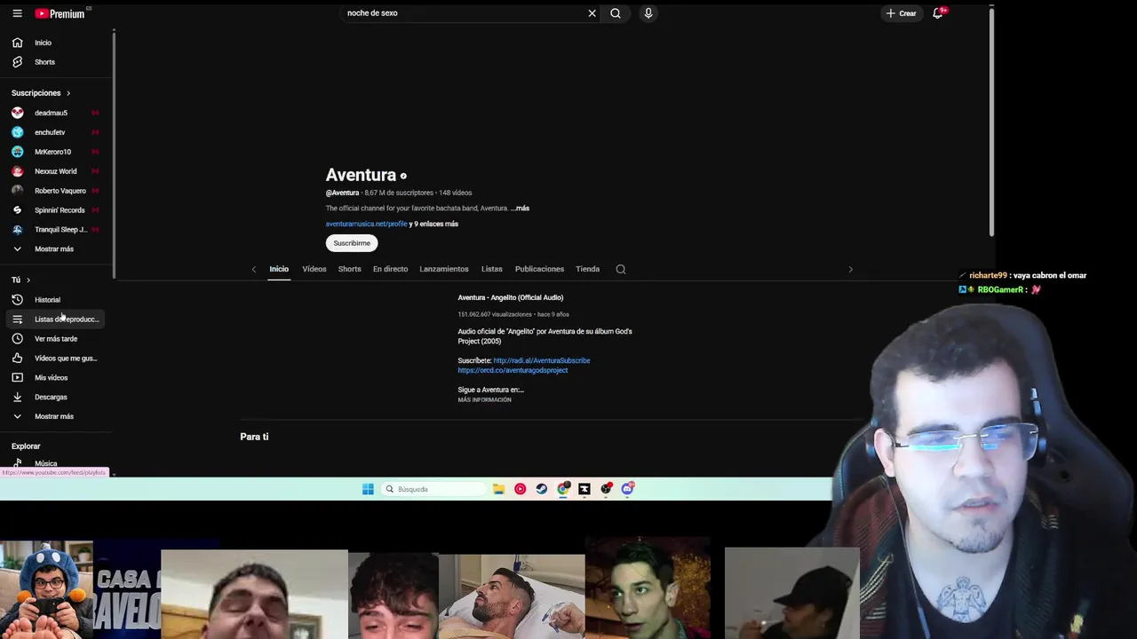This screenshot has width=1137, height=639.
Task: Switch to the channel Shorts tab
Action: tap(349, 269)
